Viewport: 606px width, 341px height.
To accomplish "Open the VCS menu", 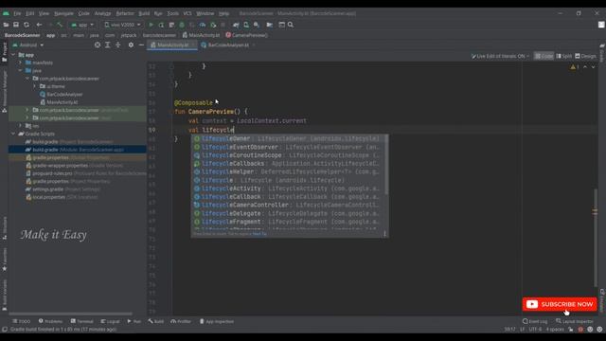I will [187, 13].
